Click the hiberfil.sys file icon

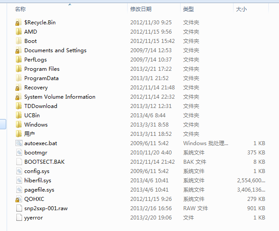tap(19, 181)
